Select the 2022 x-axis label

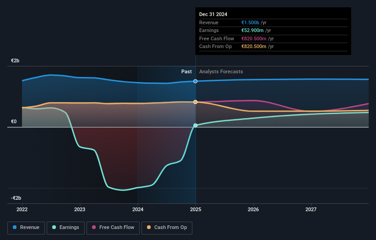(22, 209)
